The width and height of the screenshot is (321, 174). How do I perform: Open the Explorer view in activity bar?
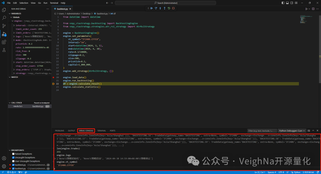4,10
